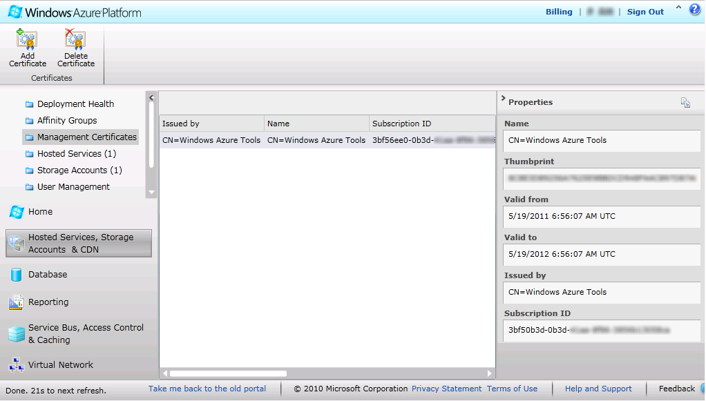
Task: Collapse the navigation pane with the left chevron
Action: (151, 98)
